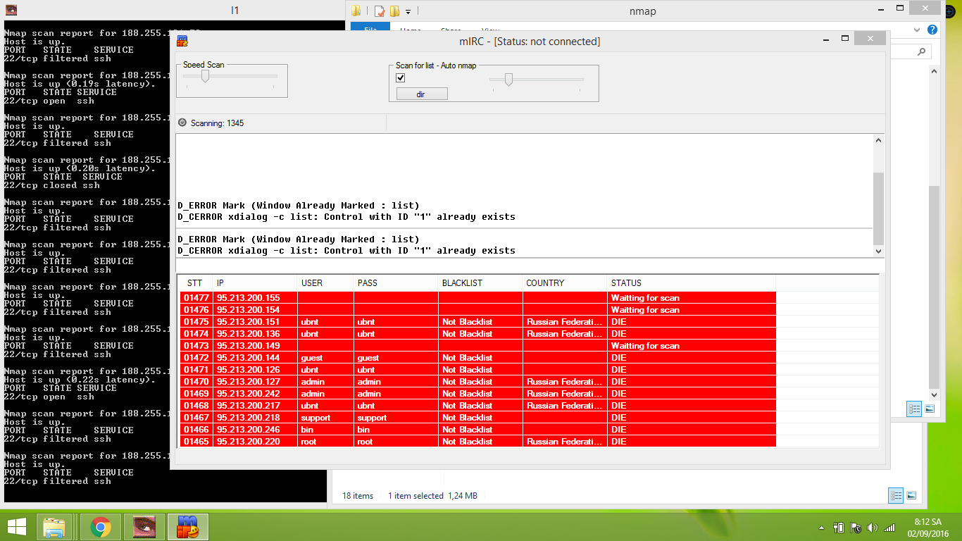Screen dimensions: 962x541
Task: Click '1 item selected 1,24 MB' status text
Action: tap(432, 496)
